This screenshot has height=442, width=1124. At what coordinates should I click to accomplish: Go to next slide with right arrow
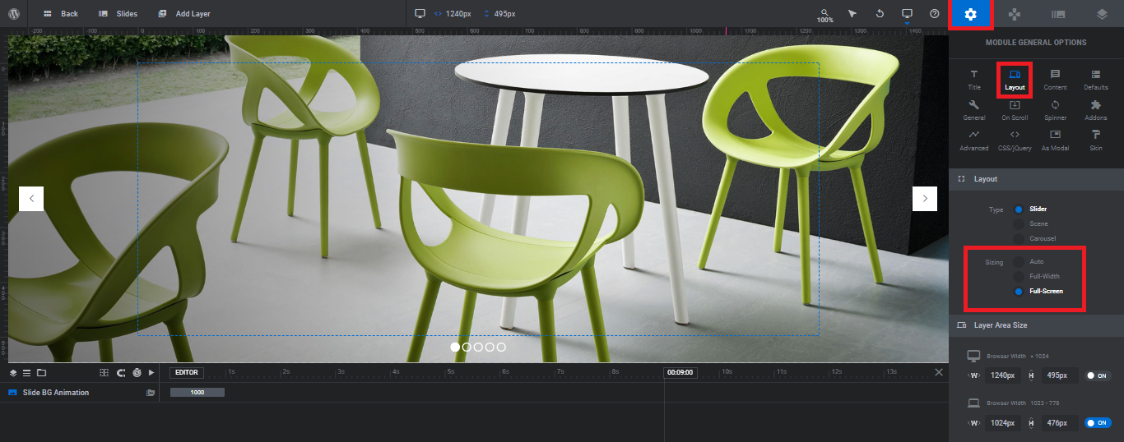click(925, 199)
